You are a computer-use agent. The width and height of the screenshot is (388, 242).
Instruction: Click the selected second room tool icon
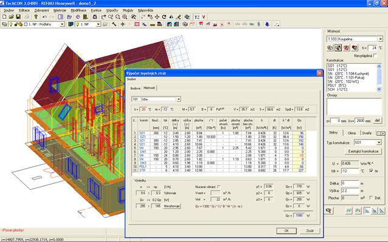point(338,47)
